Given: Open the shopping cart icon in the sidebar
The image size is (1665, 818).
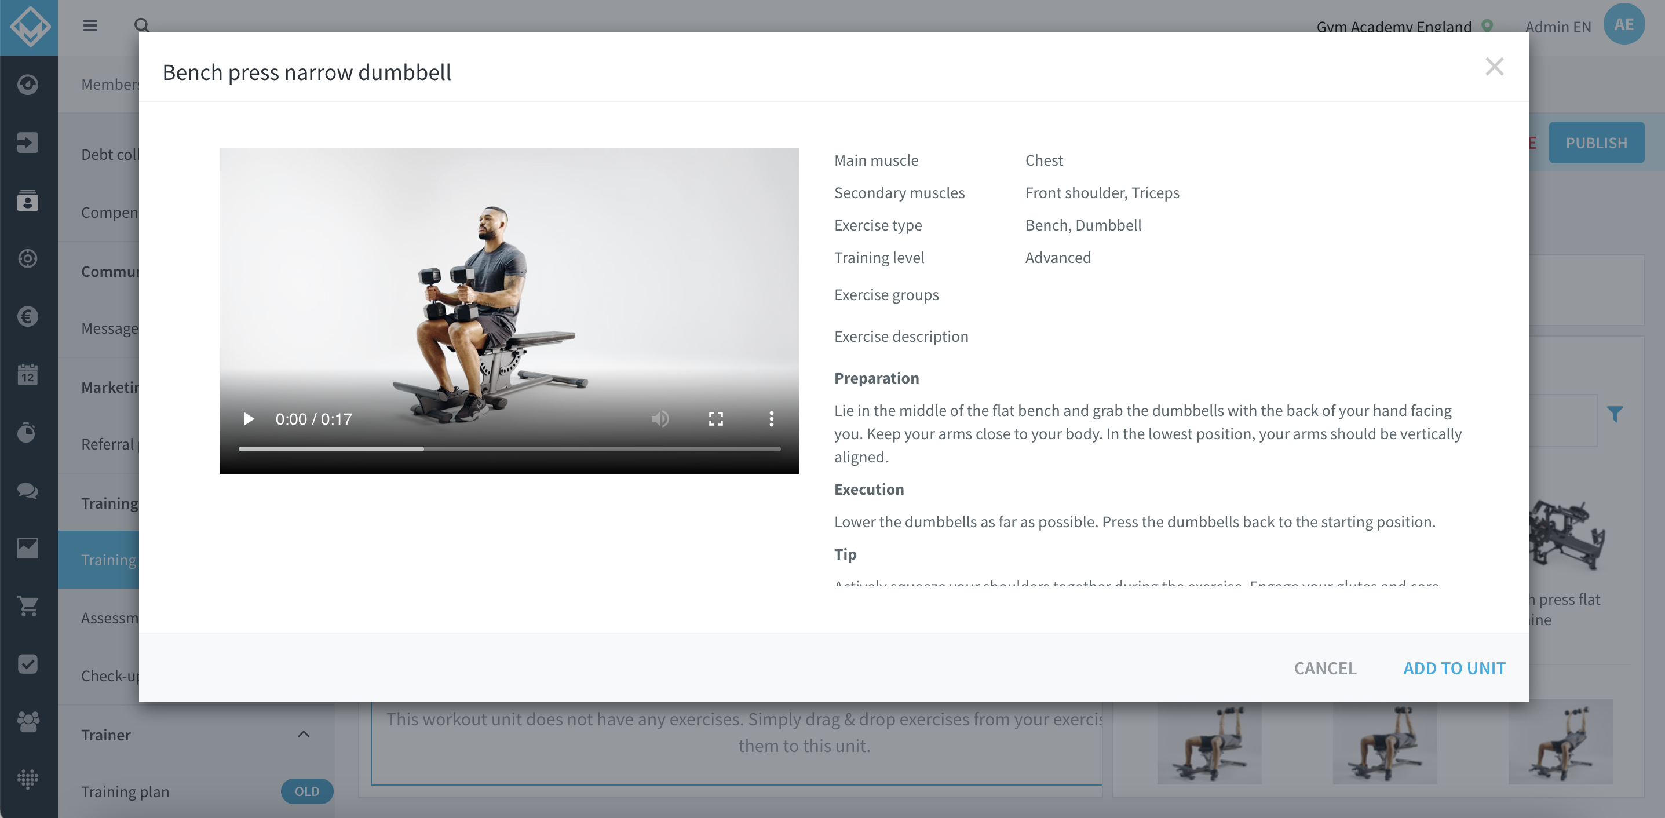Looking at the screenshot, I should 28,606.
